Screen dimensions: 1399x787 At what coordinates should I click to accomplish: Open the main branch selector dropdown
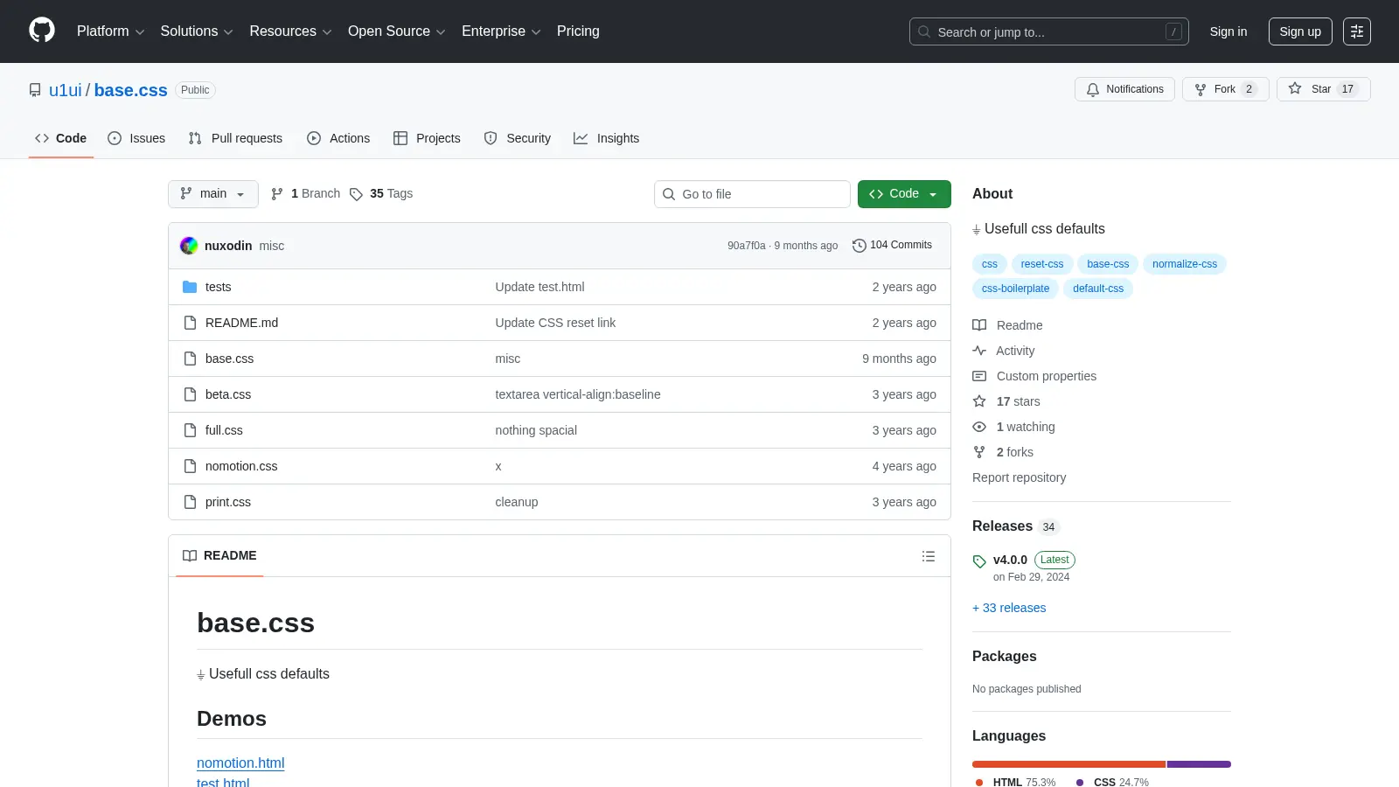213,194
